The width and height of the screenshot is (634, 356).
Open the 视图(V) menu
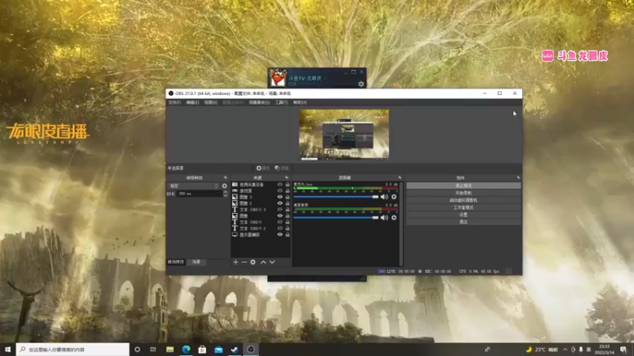211,103
